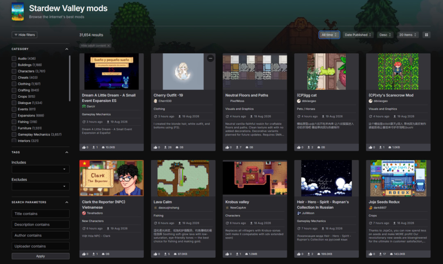This screenshot has width=443, height=264.
Task: Check the Buildings category checkbox
Action: [14, 65]
